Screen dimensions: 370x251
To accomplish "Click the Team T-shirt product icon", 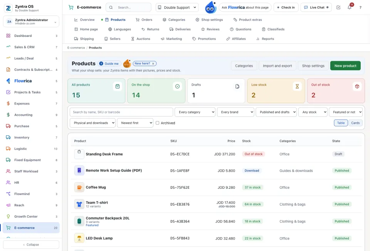I will tap(79, 204).
